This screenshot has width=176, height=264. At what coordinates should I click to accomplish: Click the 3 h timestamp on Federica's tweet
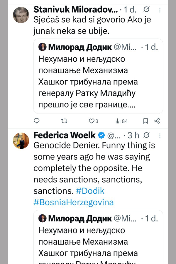tap(133, 135)
